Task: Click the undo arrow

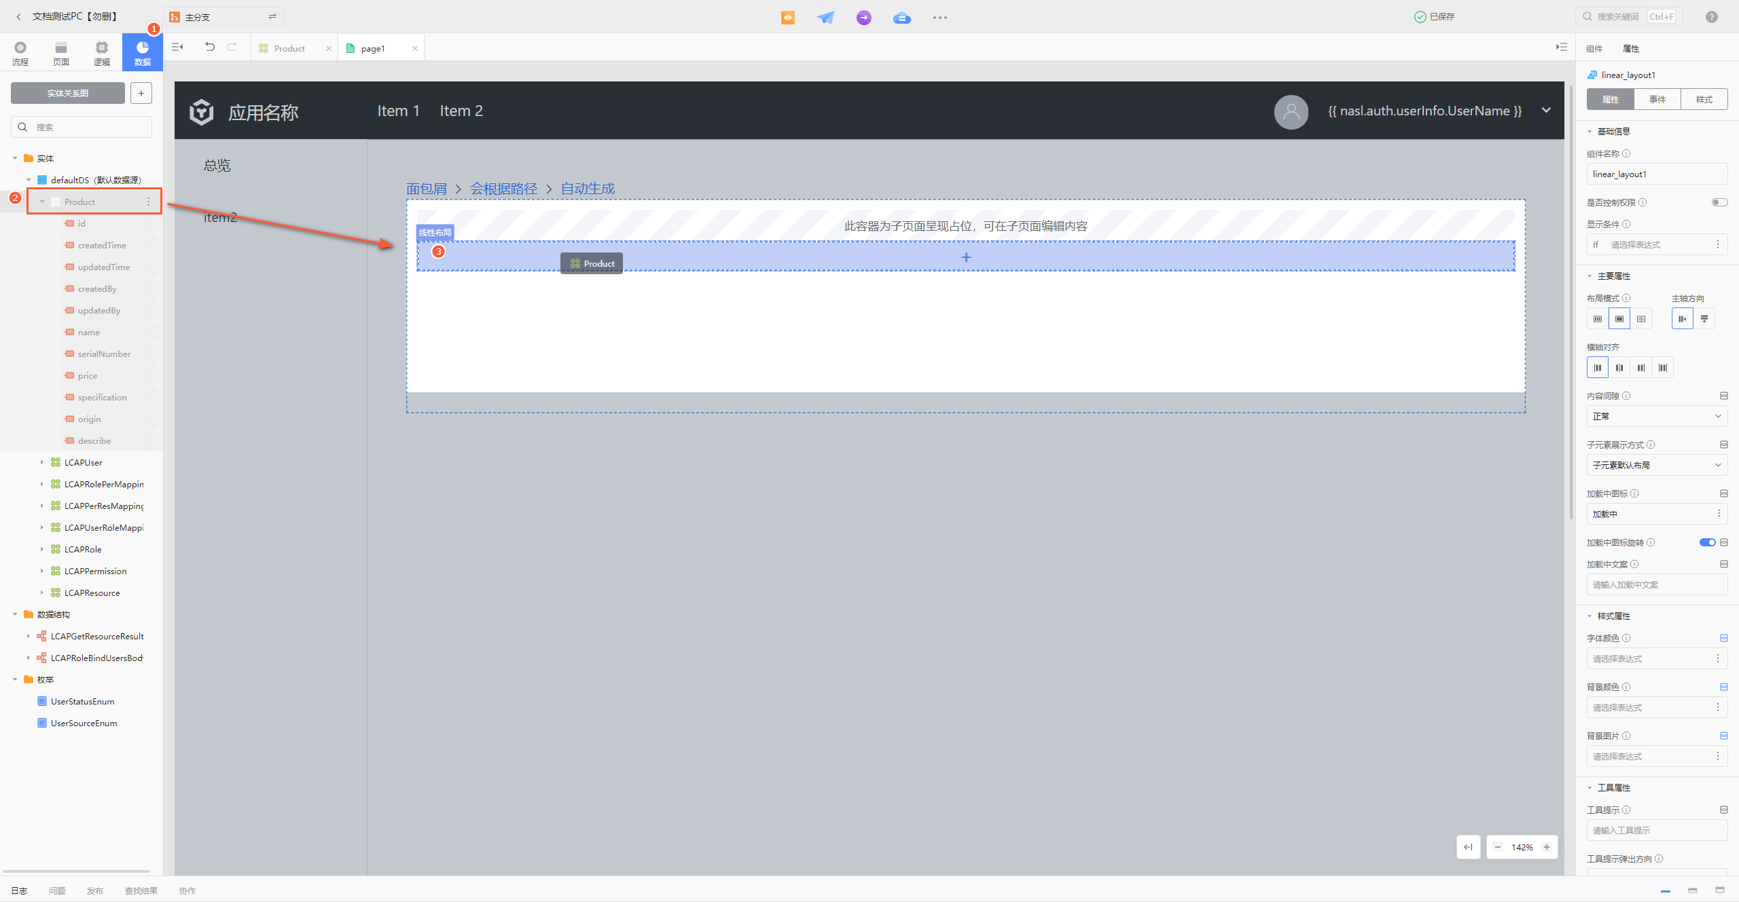Action: (210, 47)
